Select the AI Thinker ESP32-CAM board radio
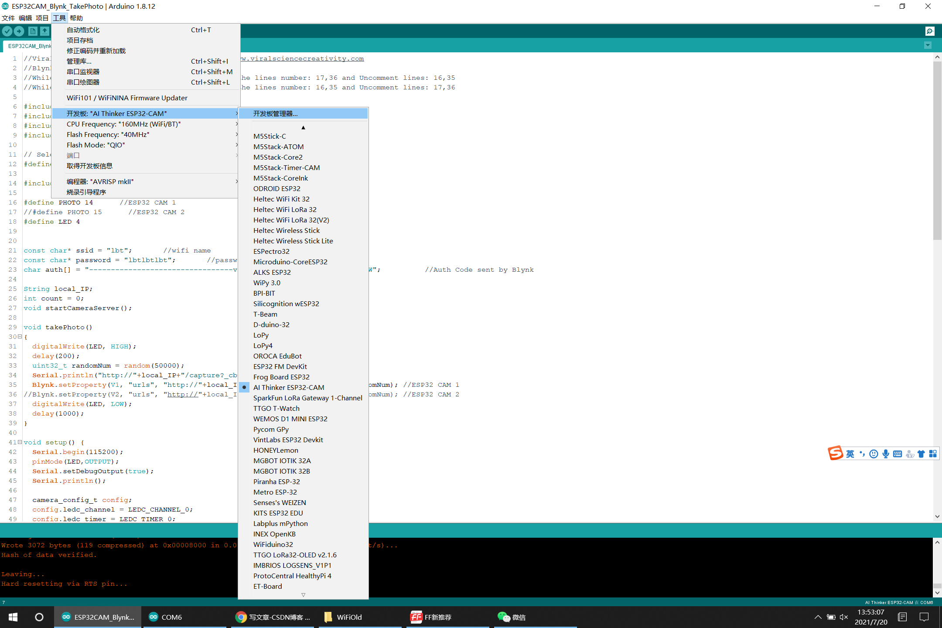The image size is (942, 628). tap(288, 387)
